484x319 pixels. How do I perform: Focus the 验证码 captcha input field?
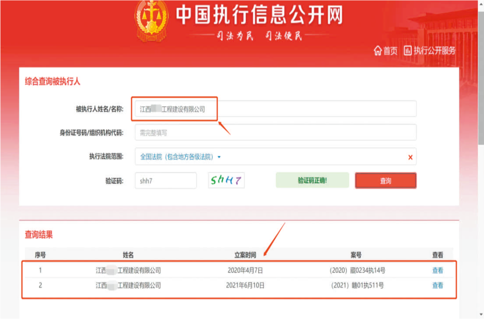coord(166,181)
